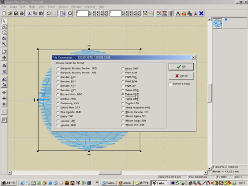248x186 pixels.
Task: Open the Help menu
Action: point(101,7)
